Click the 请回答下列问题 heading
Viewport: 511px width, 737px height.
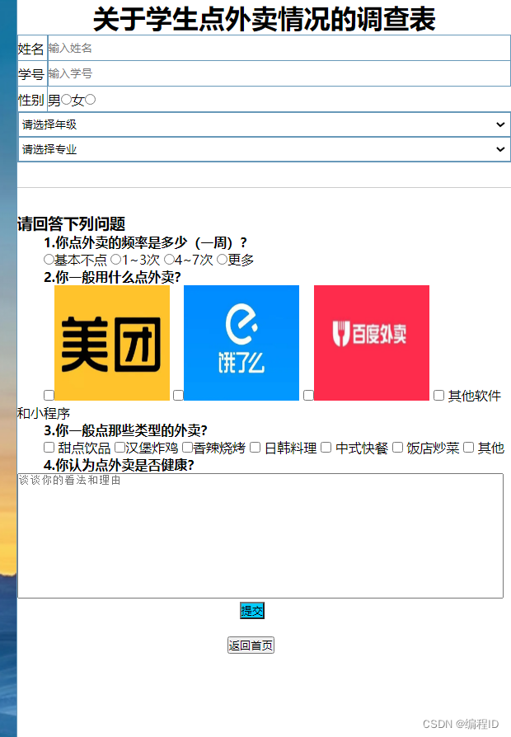pyautogui.click(x=72, y=223)
